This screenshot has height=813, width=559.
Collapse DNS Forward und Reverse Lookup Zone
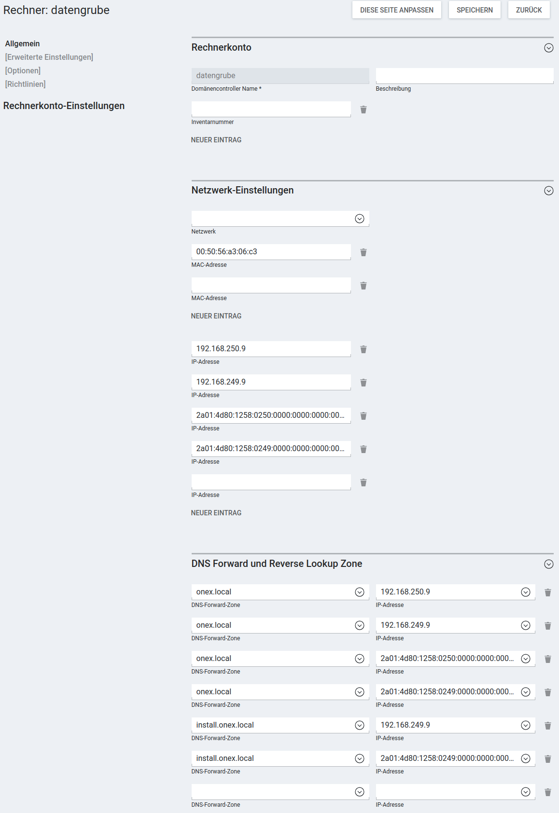[x=549, y=564]
